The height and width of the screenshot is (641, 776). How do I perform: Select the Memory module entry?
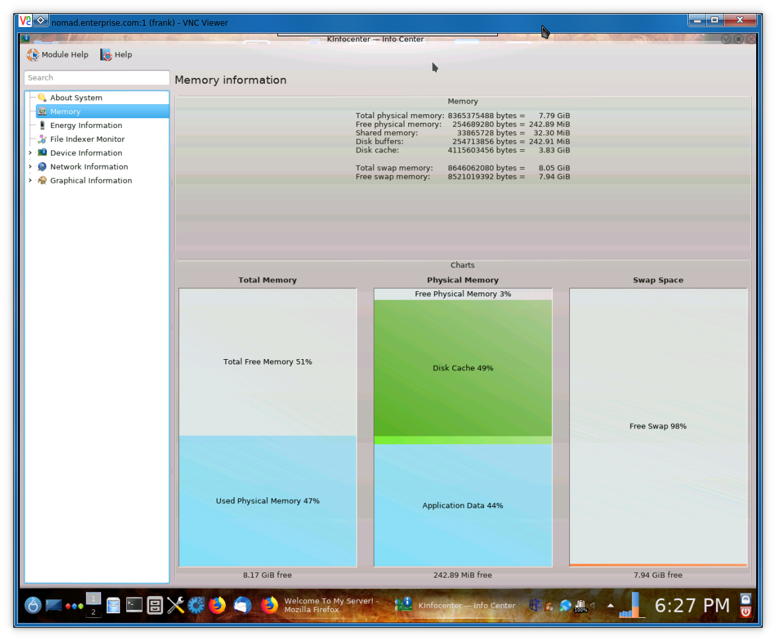point(102,112)
